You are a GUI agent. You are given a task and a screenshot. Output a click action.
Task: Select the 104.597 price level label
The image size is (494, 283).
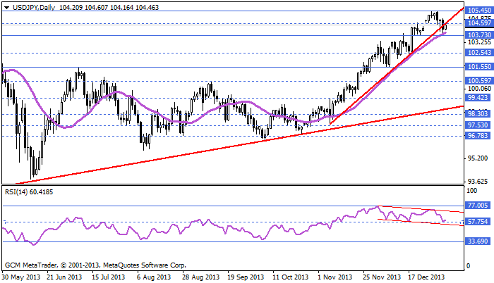[x=479, y=24]
